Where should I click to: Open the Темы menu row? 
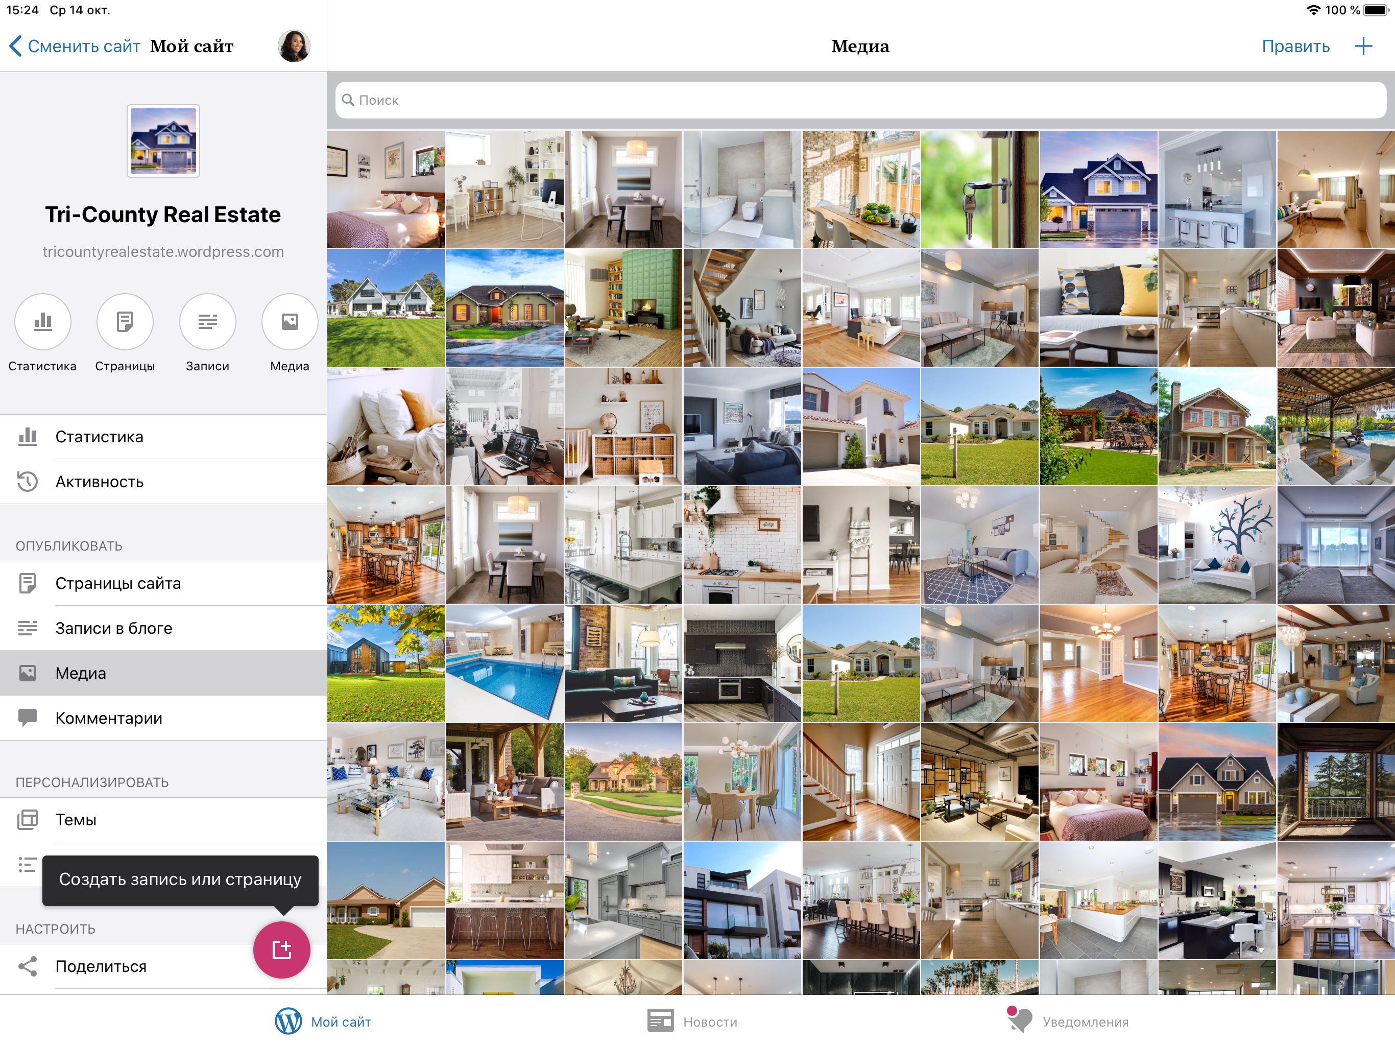[x=163, y=820]
